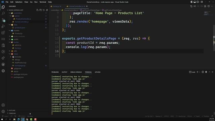Open app.js in Explorer
Image resolution: width=215 pixels, height=121 pixels.
click(x=16, y=71)
